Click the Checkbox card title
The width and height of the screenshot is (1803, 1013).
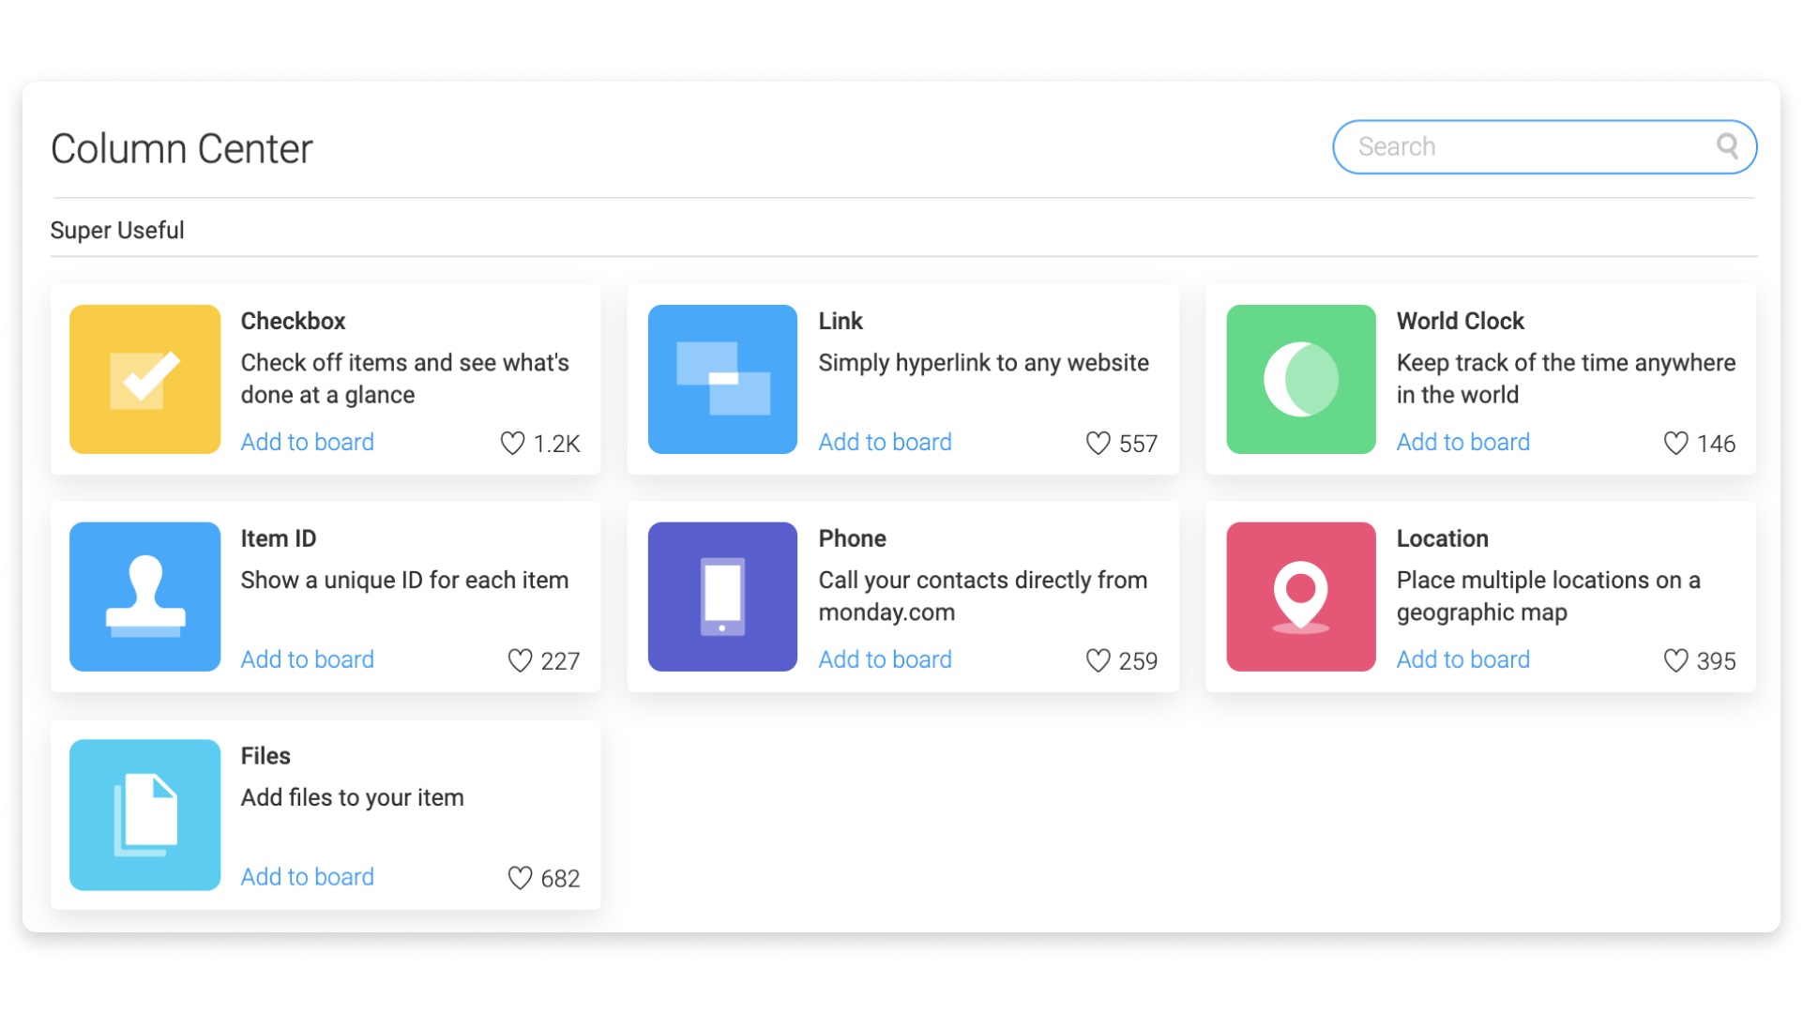[293, 321]
